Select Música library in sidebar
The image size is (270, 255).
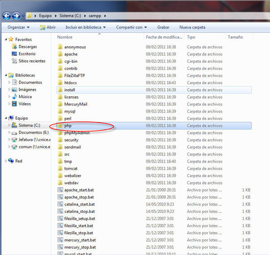pyautogui.click(x=25, y=97)
